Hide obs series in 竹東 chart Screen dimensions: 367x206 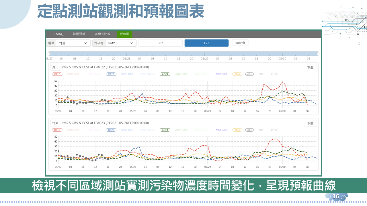point(249,130)
